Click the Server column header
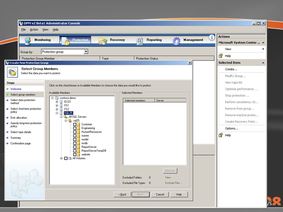The height and width of the screenshot is (212, 283). pos(170,101)
